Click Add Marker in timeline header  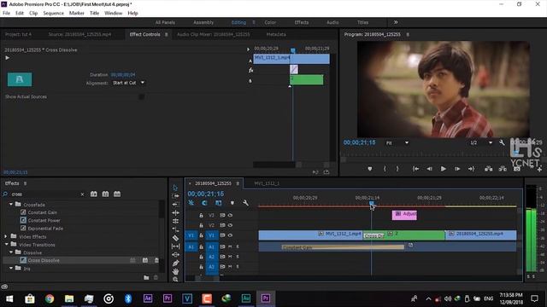point(232,203)
